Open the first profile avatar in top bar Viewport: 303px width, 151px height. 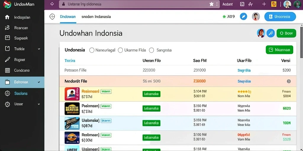287,4
